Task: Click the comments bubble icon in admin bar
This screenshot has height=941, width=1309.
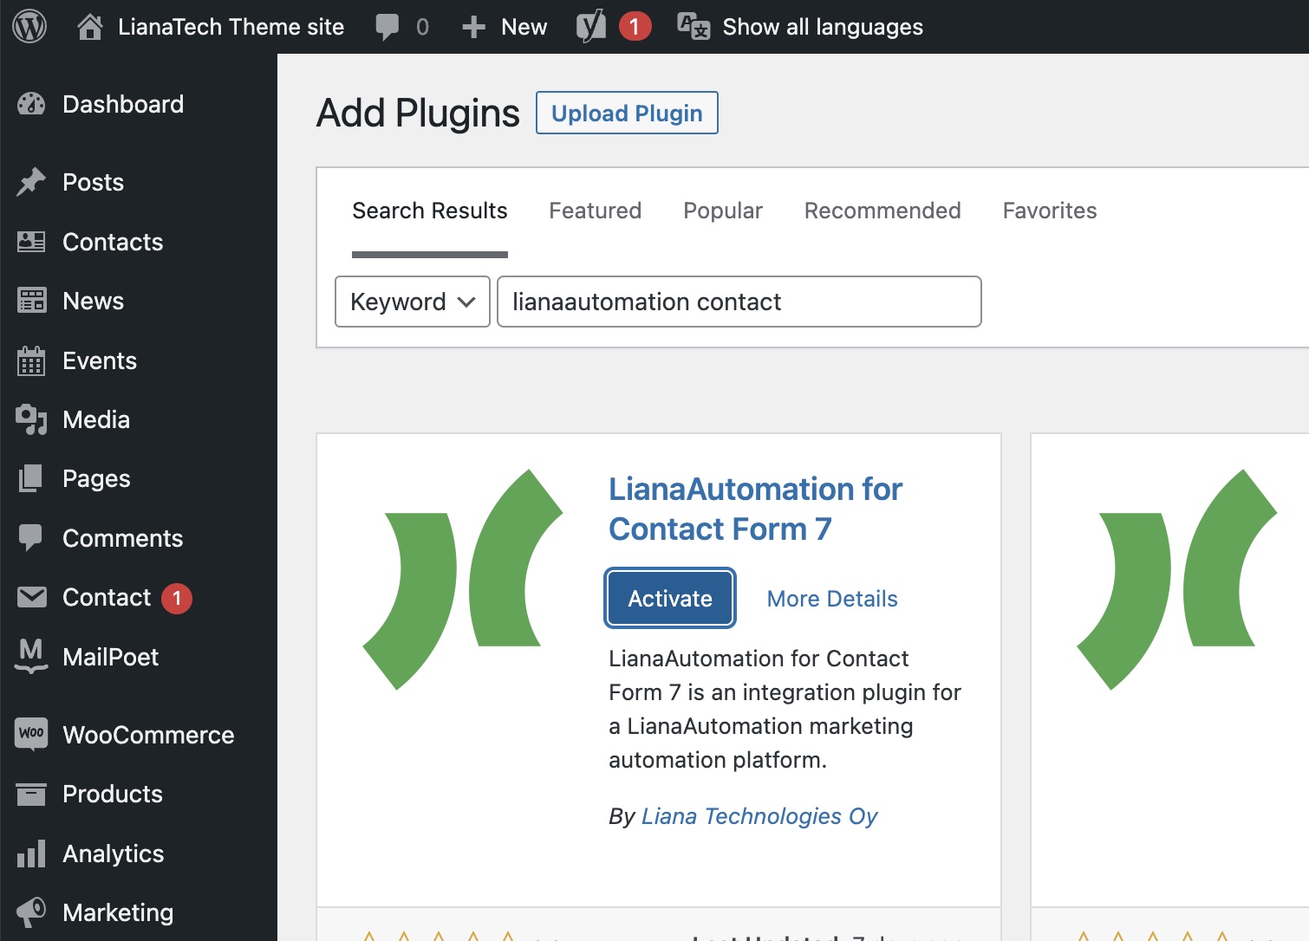Action: (387, 27)
